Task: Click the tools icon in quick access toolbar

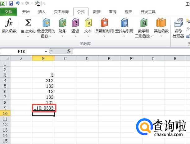Action: click(x=37, y=3)
